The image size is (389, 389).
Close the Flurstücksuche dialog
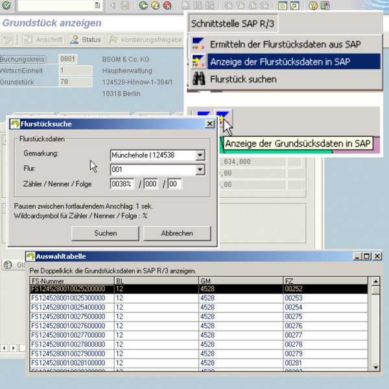coord(210,124)
